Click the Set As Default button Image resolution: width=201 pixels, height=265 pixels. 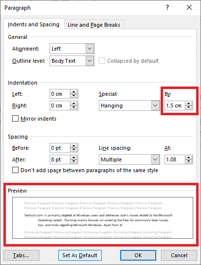coord(80,255)
